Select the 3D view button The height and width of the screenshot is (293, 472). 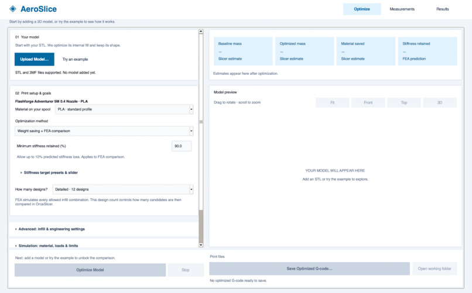[x=440, y=102]
